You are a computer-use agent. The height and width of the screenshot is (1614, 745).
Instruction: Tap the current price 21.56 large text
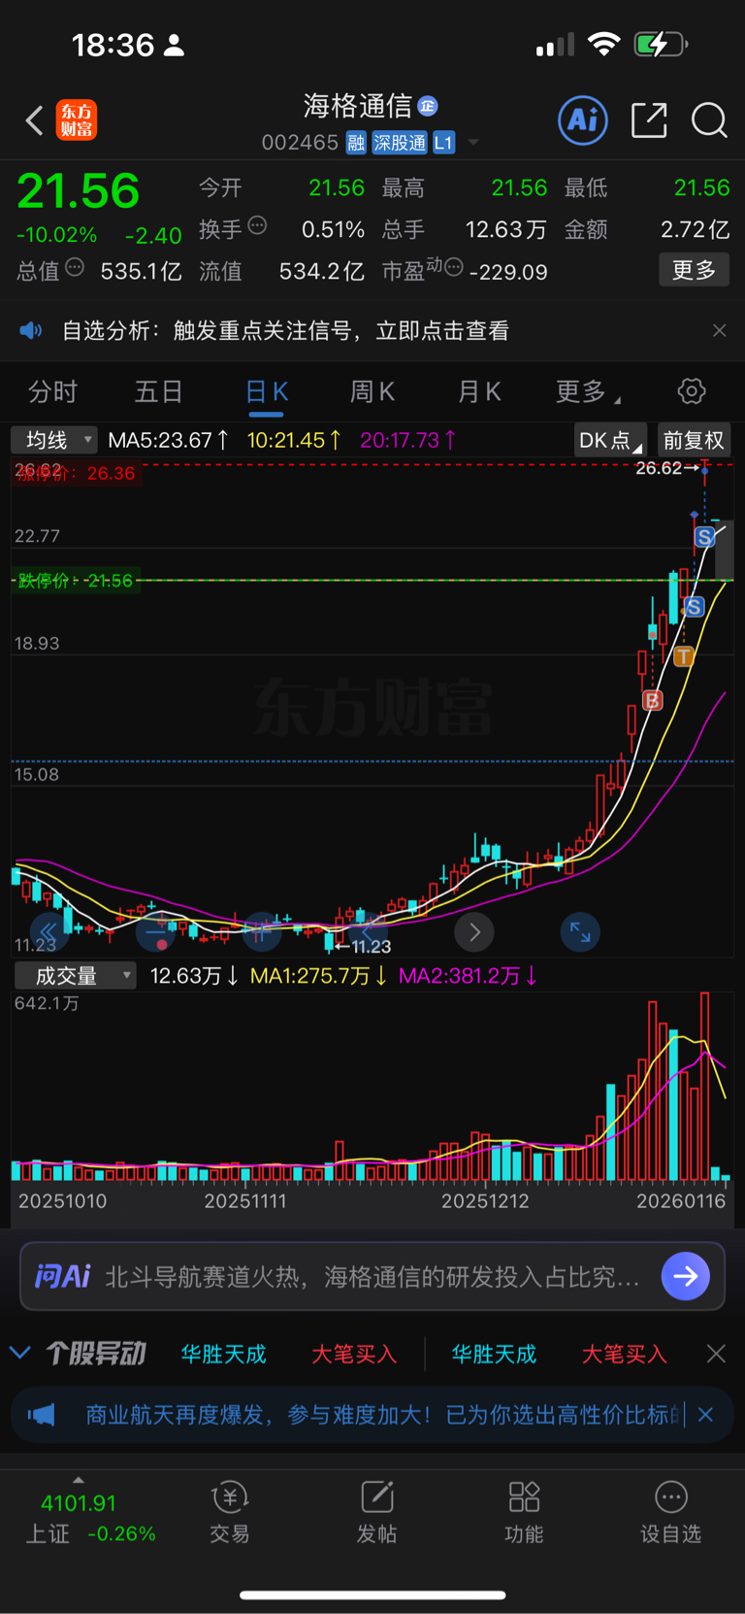79,190
